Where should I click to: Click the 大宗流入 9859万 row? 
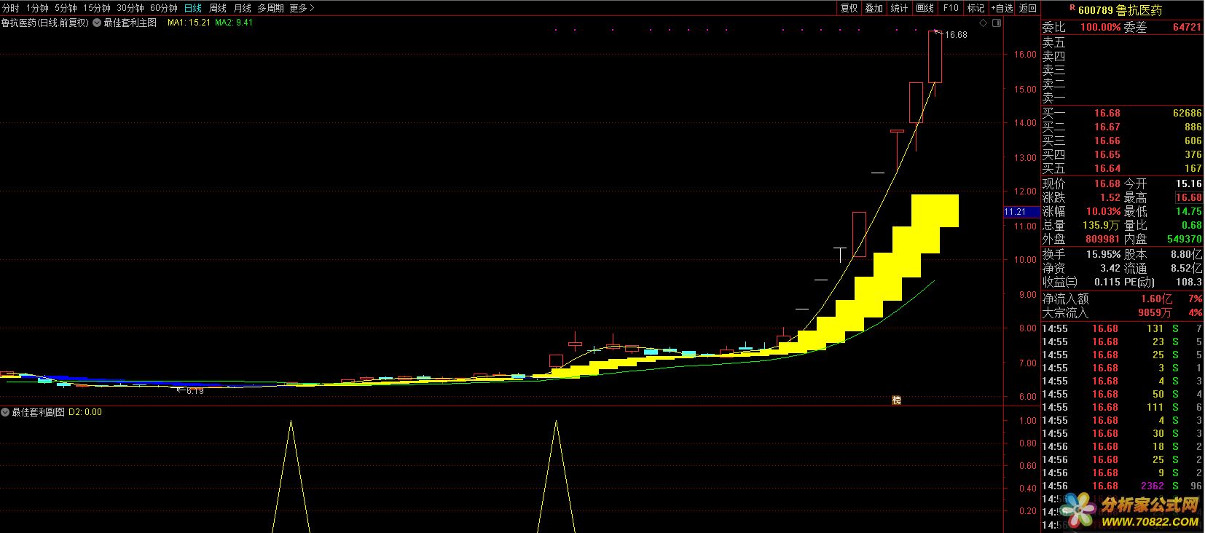pos(1122,312)
